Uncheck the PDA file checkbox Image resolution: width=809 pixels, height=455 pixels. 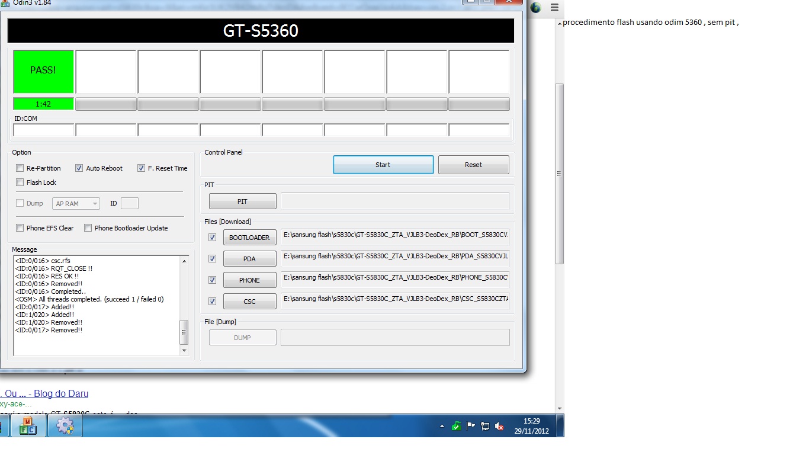pos(213,259)
